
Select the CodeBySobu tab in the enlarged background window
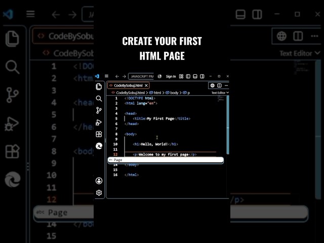(x=63, y=36)
